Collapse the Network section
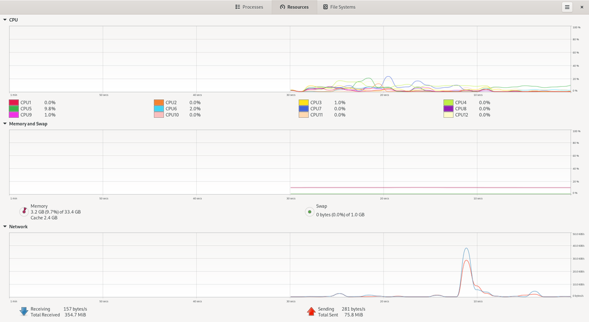Screen dimensions: 589x322 pyautogui.click(x=5, y=226)
